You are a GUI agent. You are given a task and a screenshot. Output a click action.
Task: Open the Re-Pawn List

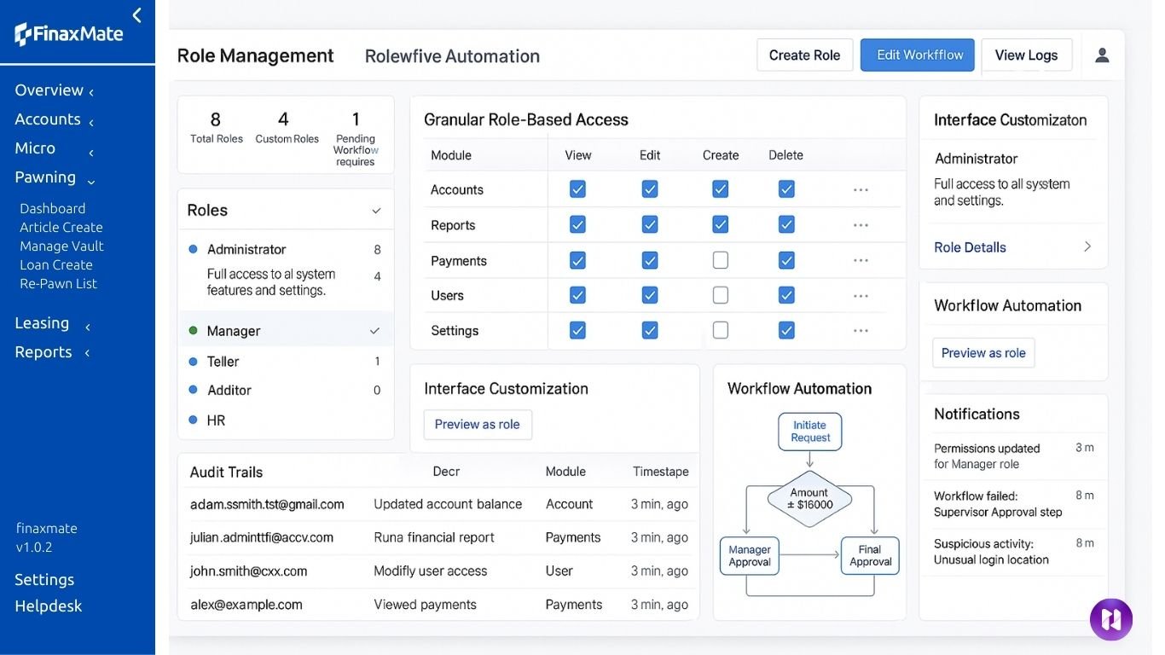tap(59, 283)
